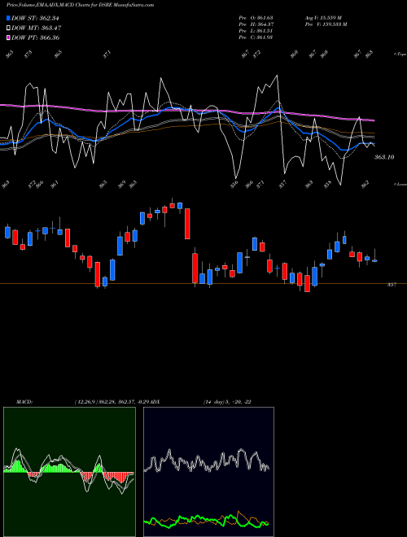This screenshot has height=537, width=407.
Task: Click the white DOW MT legend swatch
Action: coord(8,28)
